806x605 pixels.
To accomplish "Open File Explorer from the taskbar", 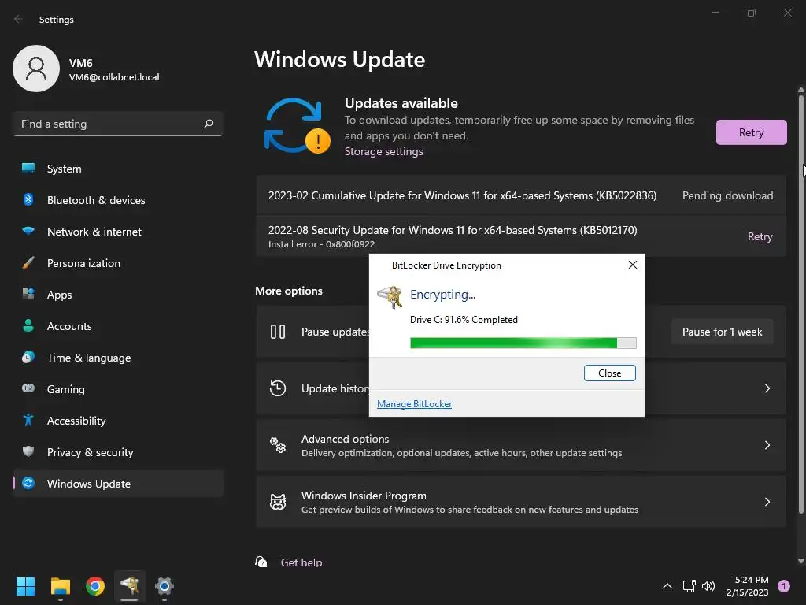I will click(x=60, y=586).
